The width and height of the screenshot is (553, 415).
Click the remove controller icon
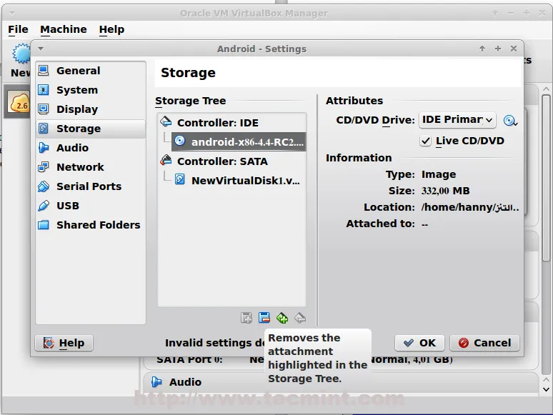[x=300, y=318]
